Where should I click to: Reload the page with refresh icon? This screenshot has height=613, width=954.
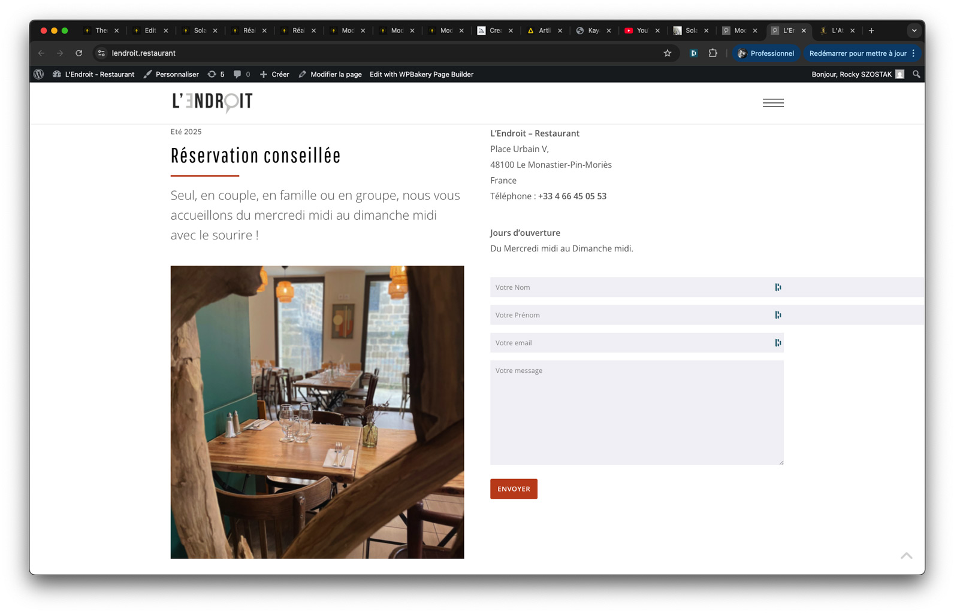79,53
